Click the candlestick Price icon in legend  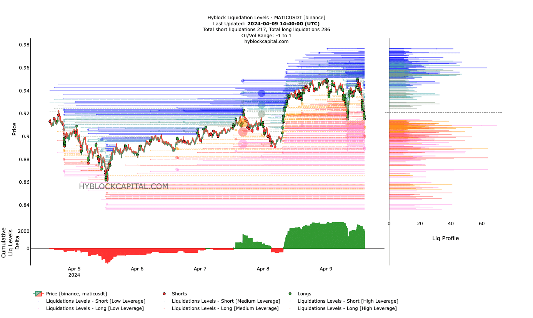pyautogui.click(x=38, y=294)
